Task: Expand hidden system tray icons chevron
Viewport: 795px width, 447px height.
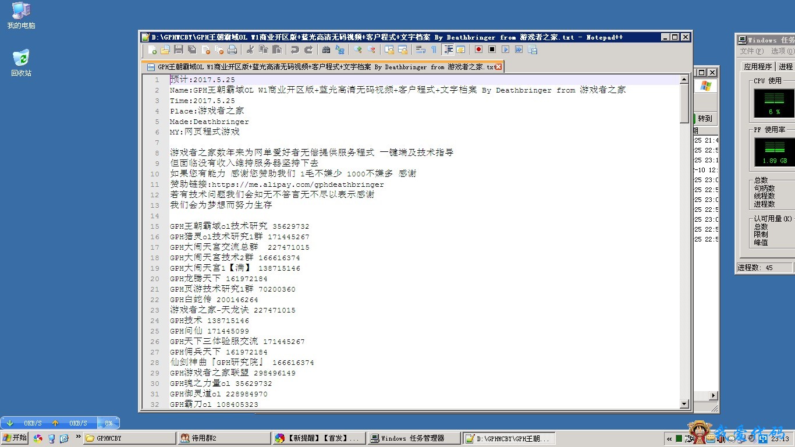Action: [x=669, y=439]
